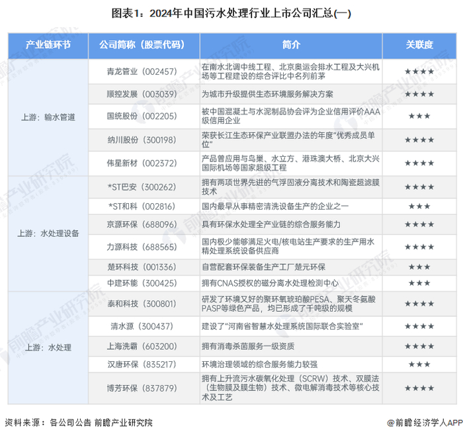This screenshot has width=463, height=436.
Task: Click the star rating in the 中建环能 row
Action: [419, 283]
